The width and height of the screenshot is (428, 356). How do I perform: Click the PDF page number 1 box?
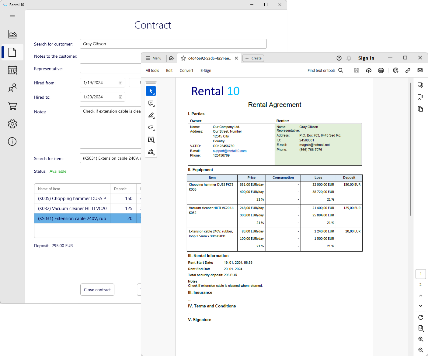click(x=421, y=274)
